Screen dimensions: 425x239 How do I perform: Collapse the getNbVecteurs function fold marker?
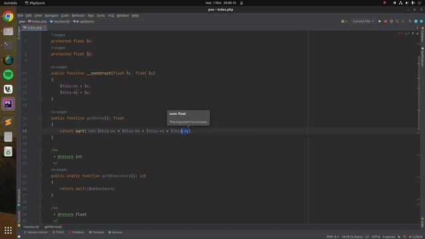coord(41,176)
